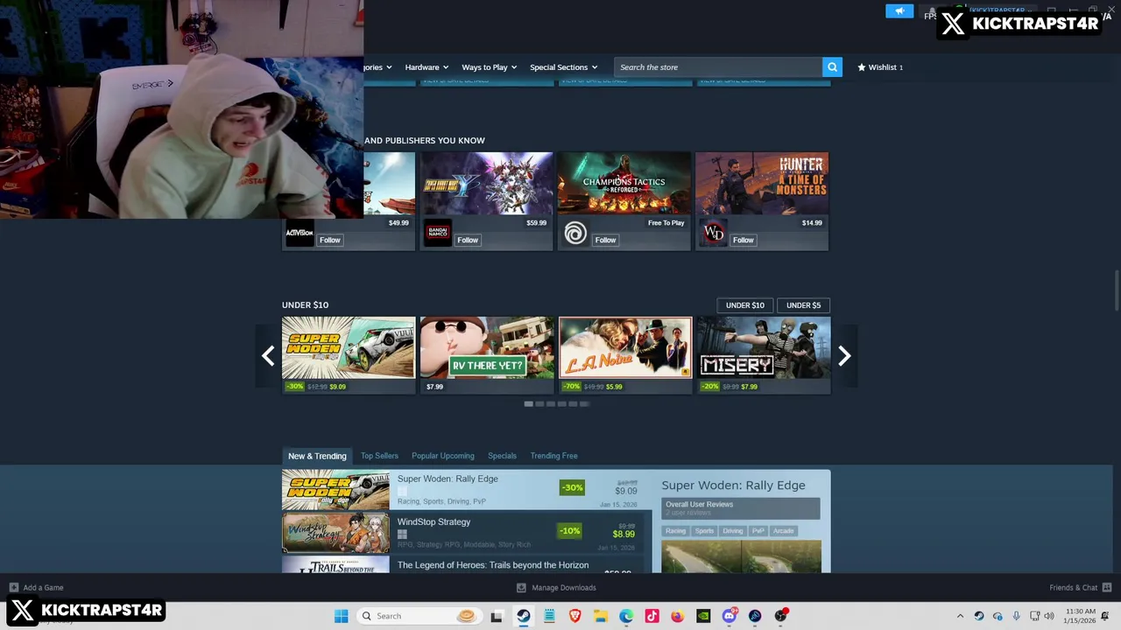The height and width of the screenshot is (630, 1121).
Task: Advance Under $10 carousel with right arrow
Action: pos(844,355)
